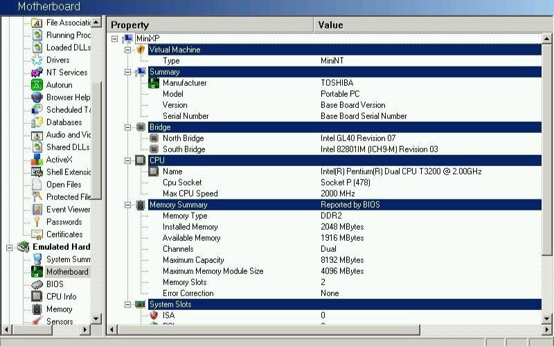Collapse the Bridge section
The width and height of the screenshot is (554, 346).
point(127,127)
